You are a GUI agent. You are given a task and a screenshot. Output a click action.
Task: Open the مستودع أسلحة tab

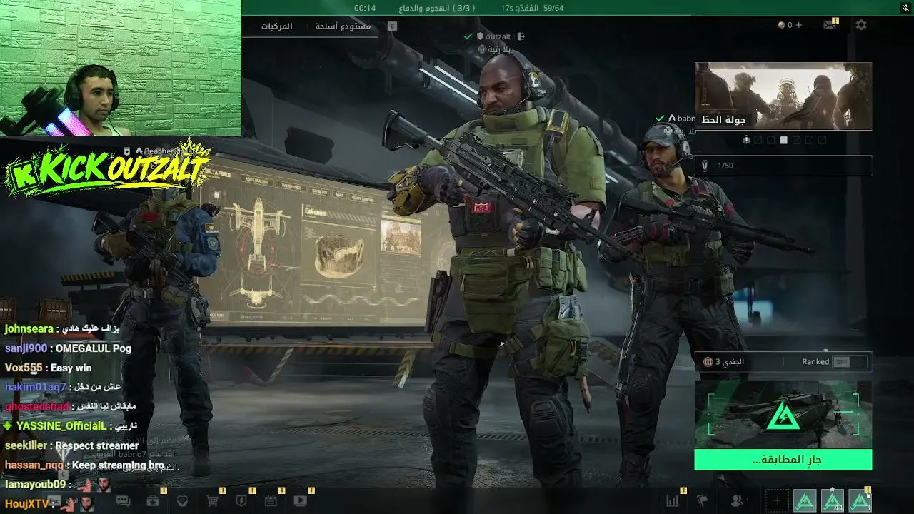[343, 26]
